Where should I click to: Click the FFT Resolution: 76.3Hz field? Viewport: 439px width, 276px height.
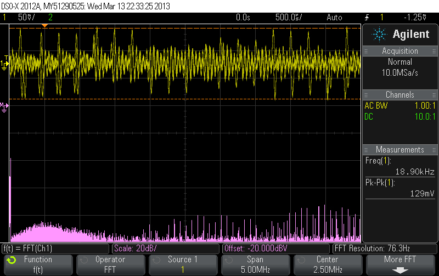[x=385, y=249]
